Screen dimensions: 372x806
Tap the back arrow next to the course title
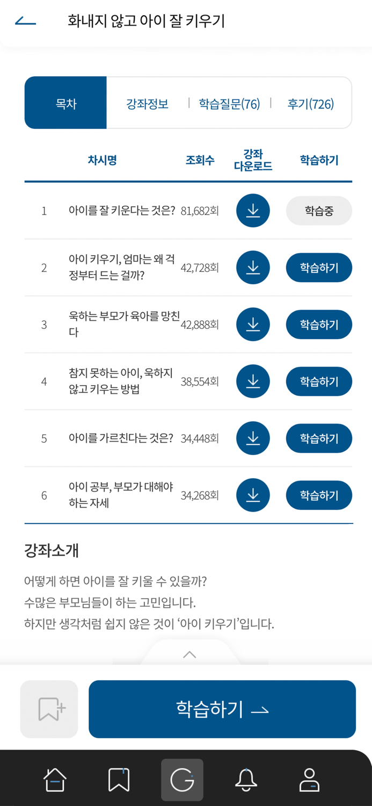click(x=26, y=20)
